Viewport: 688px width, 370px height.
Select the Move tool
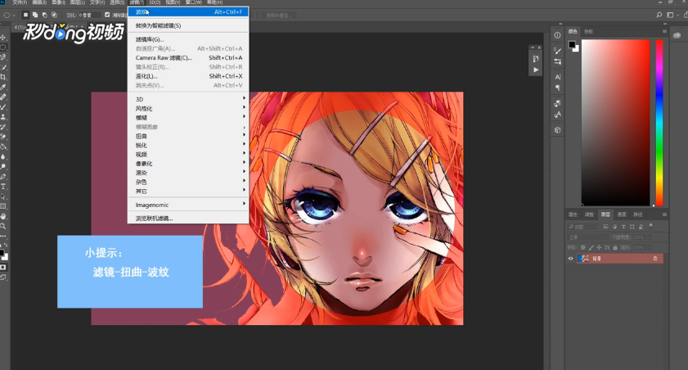click(x=3, y=38)
